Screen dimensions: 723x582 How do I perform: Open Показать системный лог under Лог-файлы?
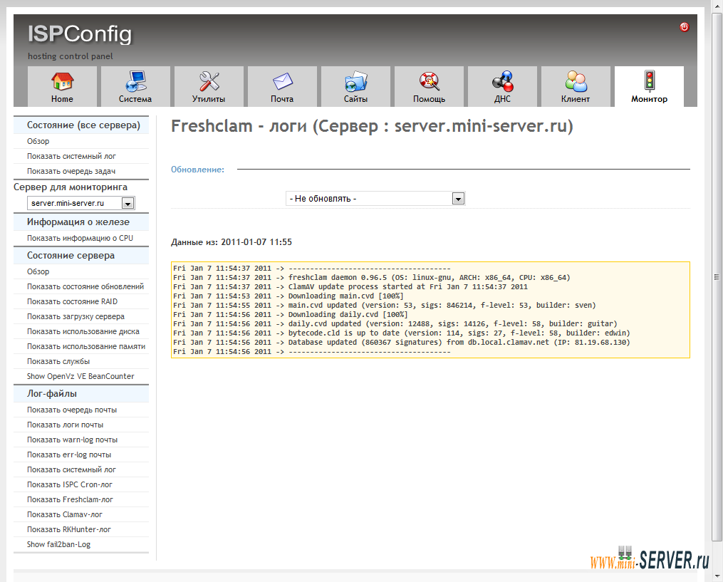point(71,469)
